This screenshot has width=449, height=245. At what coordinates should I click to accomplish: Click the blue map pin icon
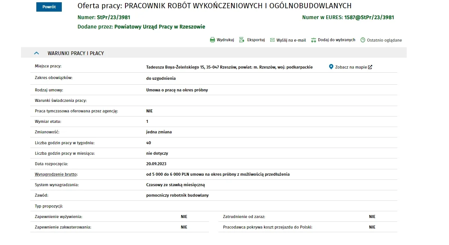click(x=331, y=67)
